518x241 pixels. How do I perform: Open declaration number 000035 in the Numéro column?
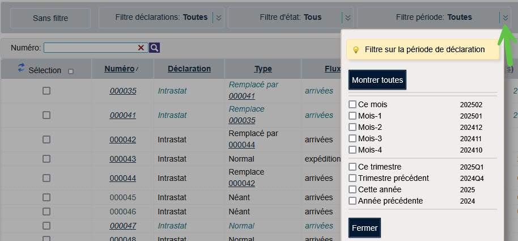(123, 91)
